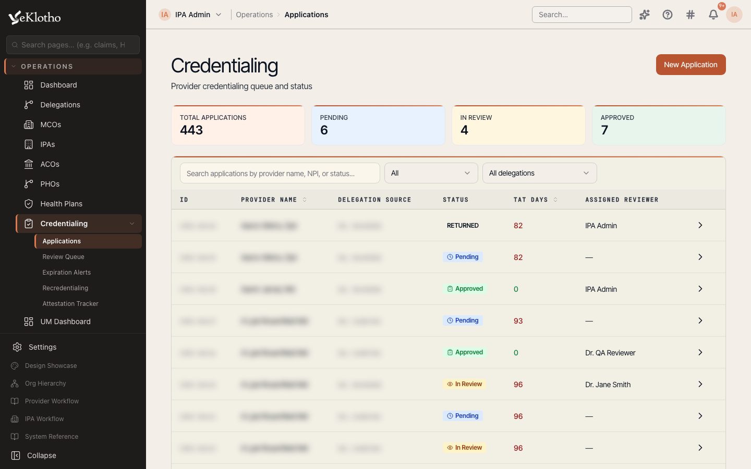Image resolution: width=751 pixels, height=469 pixels.
Task: Click the Settings gear icon
Action: click(17, 347)
